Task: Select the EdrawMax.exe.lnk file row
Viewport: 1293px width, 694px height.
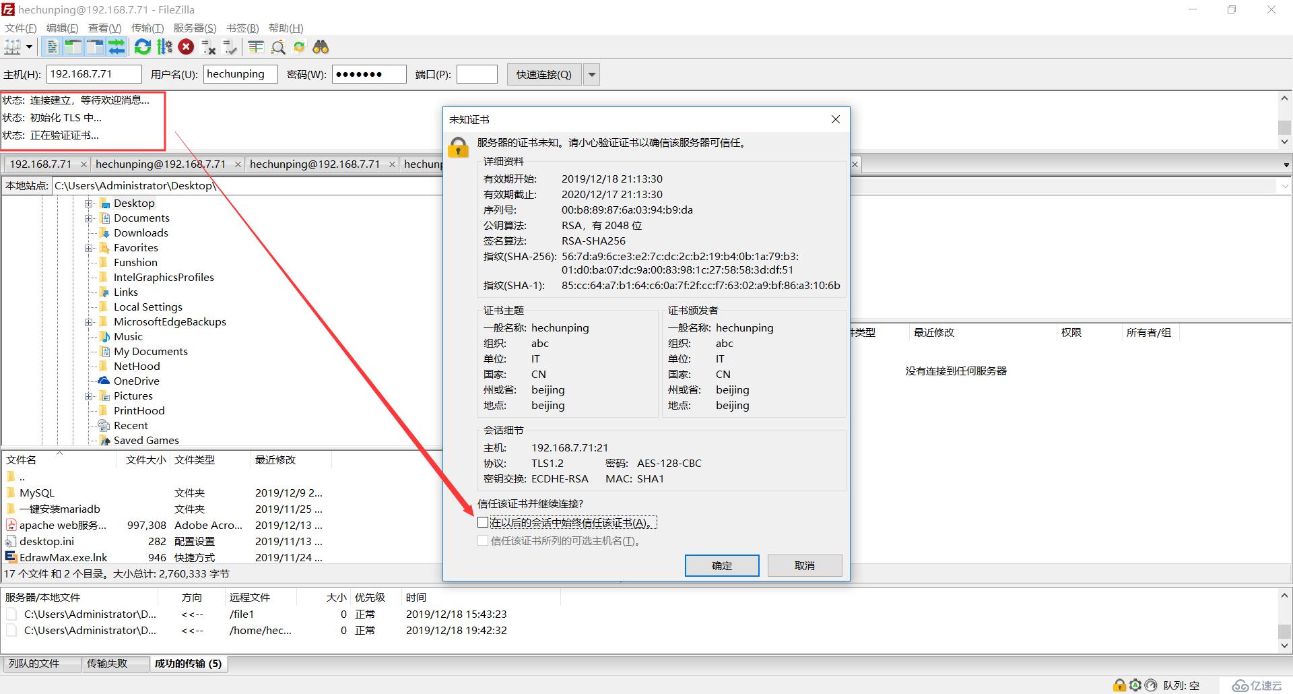Action: click(x=164, y=558)
